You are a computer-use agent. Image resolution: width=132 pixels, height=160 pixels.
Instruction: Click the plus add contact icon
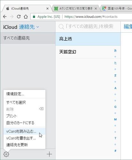tap(49, 154)
